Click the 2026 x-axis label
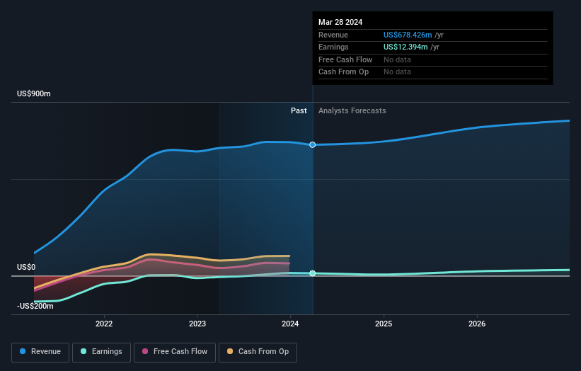 pos(477,324)
